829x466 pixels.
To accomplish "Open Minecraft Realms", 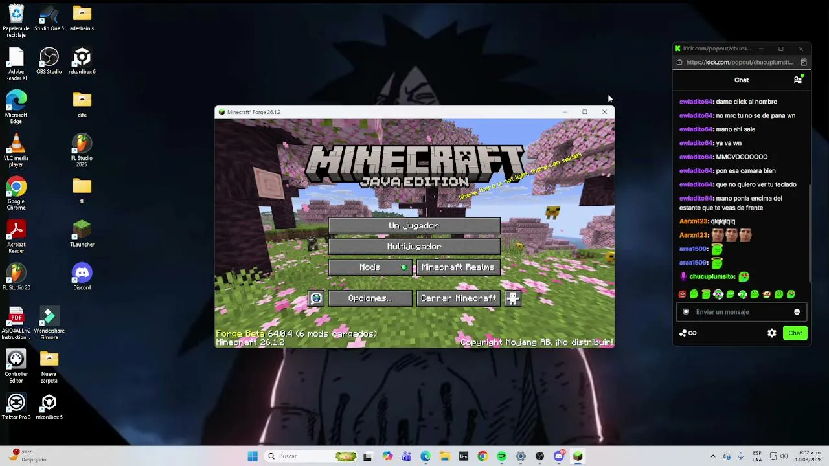I will (x=459, y=267).
